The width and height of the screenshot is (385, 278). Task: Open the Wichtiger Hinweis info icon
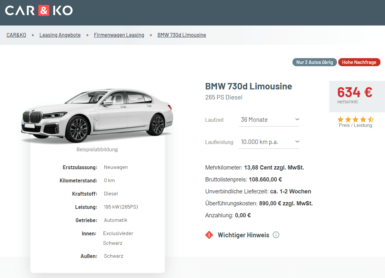(276, 235)
